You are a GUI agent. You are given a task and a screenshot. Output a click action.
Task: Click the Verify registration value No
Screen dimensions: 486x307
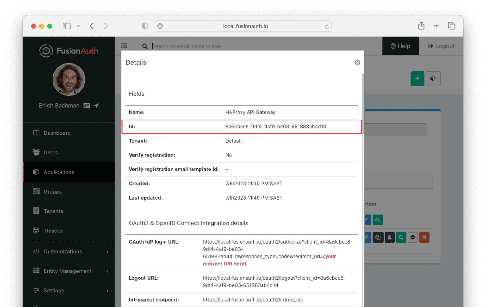(x=228, y=155)
